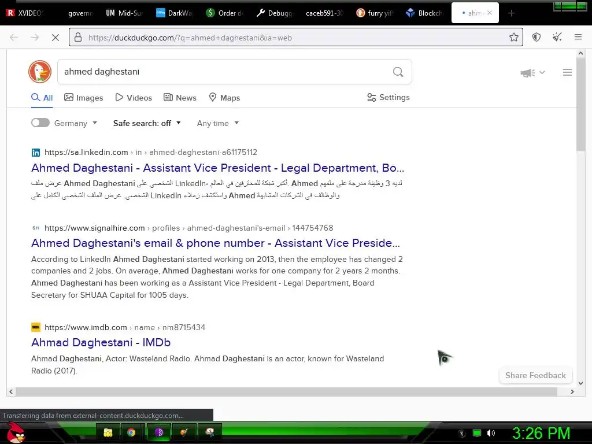Image resolution: width=592 pixels, height=444 pixels.
Task: Open the rightmost taskbar application icon
Action: pyautogui.click(x=209, y=432)
